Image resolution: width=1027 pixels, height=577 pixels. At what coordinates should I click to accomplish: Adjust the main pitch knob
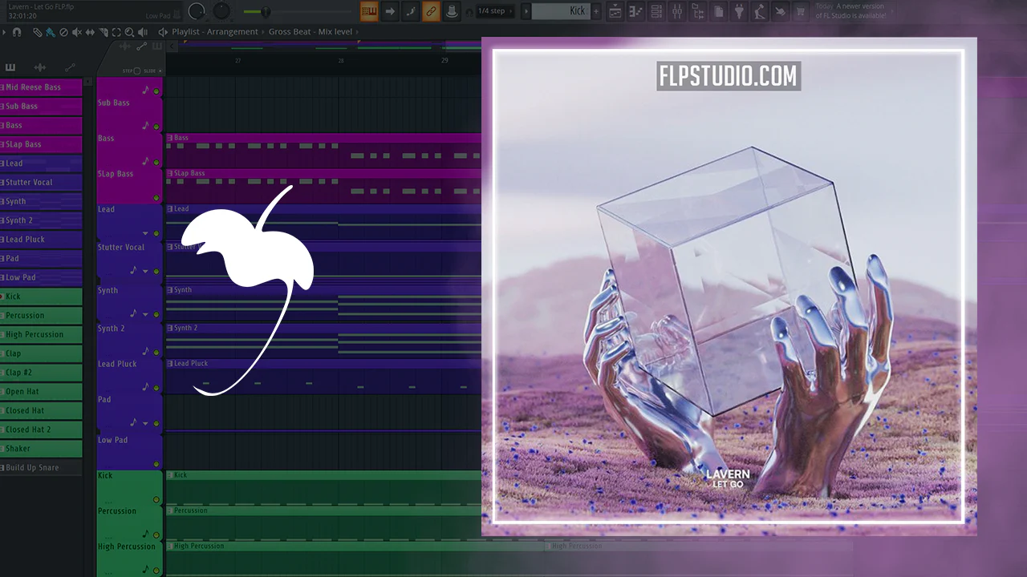pos(221,11)
